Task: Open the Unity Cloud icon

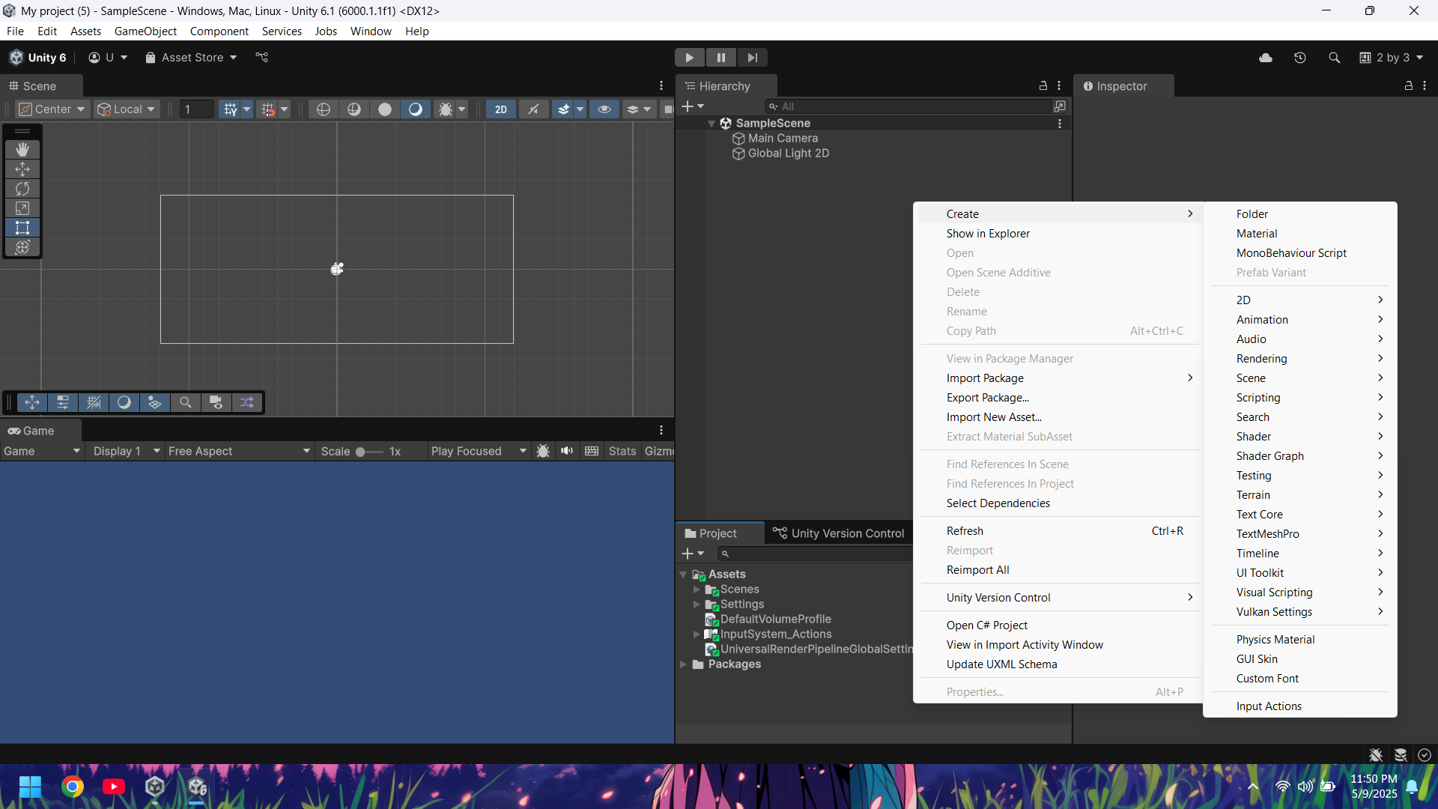Action: [x=1266, y=58]
